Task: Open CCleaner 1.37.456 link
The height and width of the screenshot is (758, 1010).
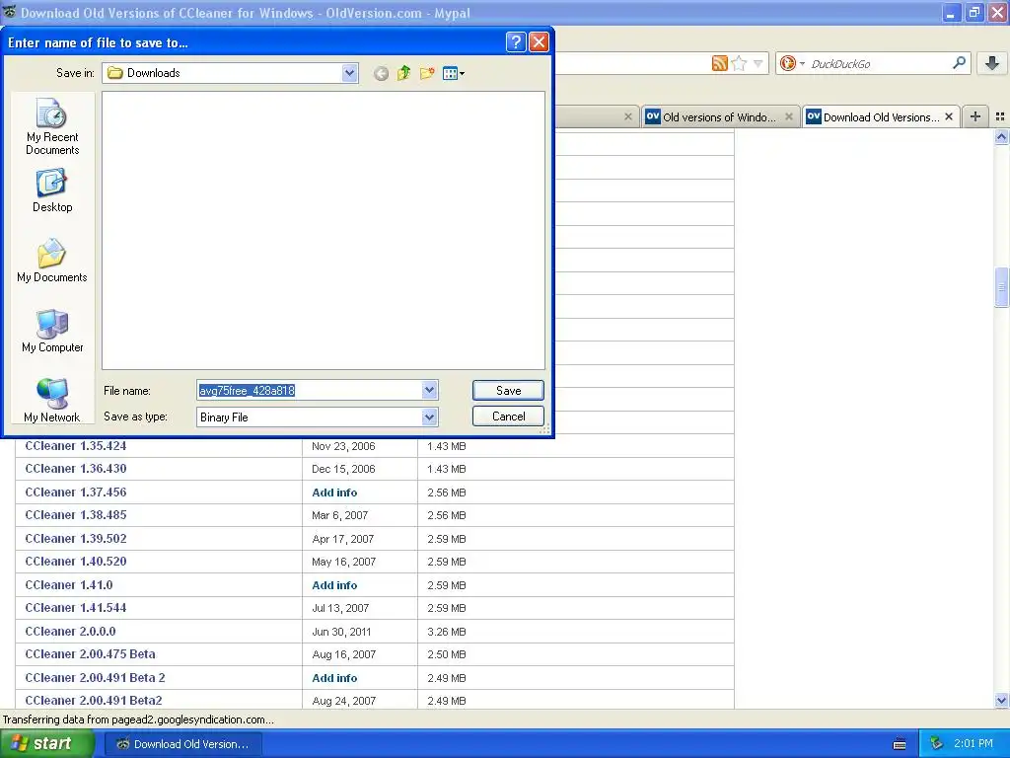Action: point(75,493)
